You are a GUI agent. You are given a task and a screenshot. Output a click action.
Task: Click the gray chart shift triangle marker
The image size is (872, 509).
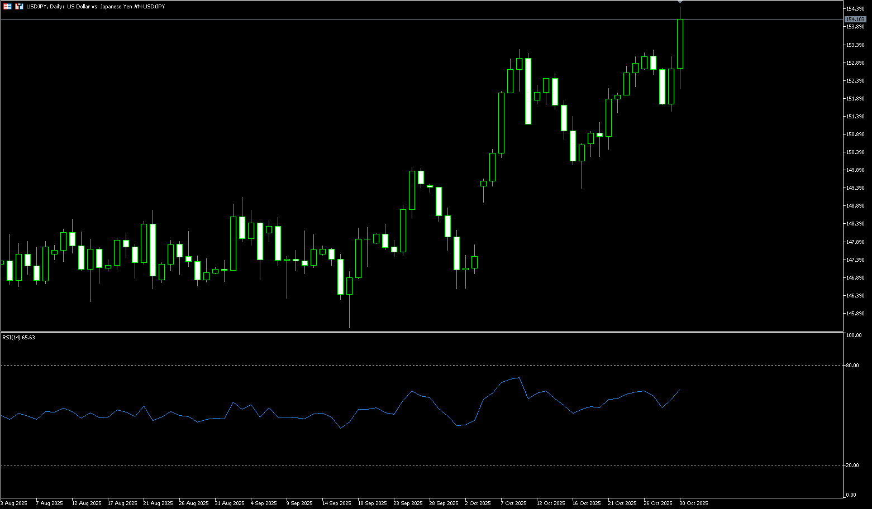tap(680, 3)
